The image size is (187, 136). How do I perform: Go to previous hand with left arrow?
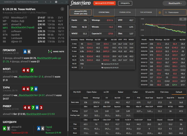coord(46,2)
